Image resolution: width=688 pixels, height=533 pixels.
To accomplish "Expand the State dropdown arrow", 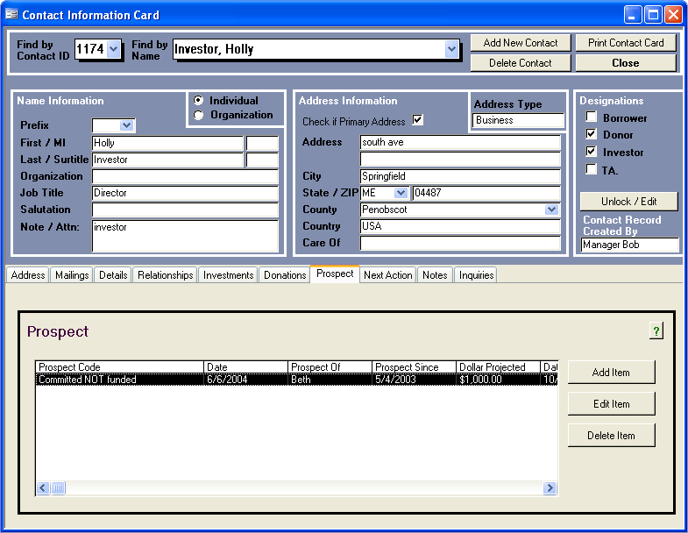I will pos(401,193).
